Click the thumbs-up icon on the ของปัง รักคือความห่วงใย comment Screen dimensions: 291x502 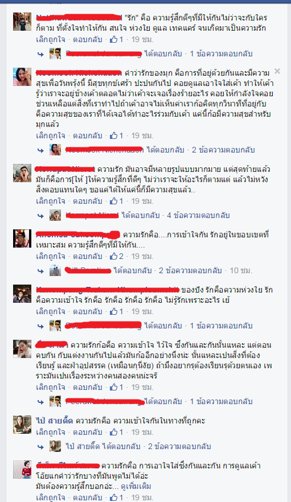click(x=113, y=311)
